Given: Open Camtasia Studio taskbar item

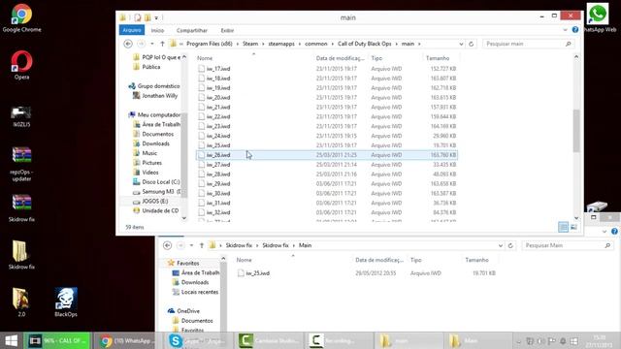Looking at the screenshot, I should point(270,340).
